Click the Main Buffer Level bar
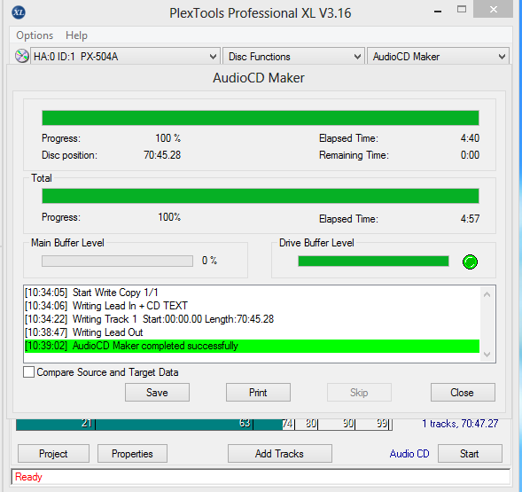The height and width of the screenshot is (492, 522). [117, 261]
